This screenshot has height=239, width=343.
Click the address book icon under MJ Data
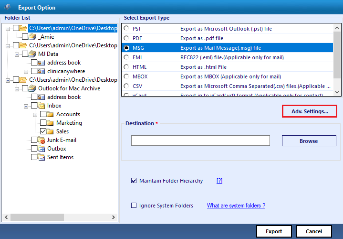click(41, 63)
